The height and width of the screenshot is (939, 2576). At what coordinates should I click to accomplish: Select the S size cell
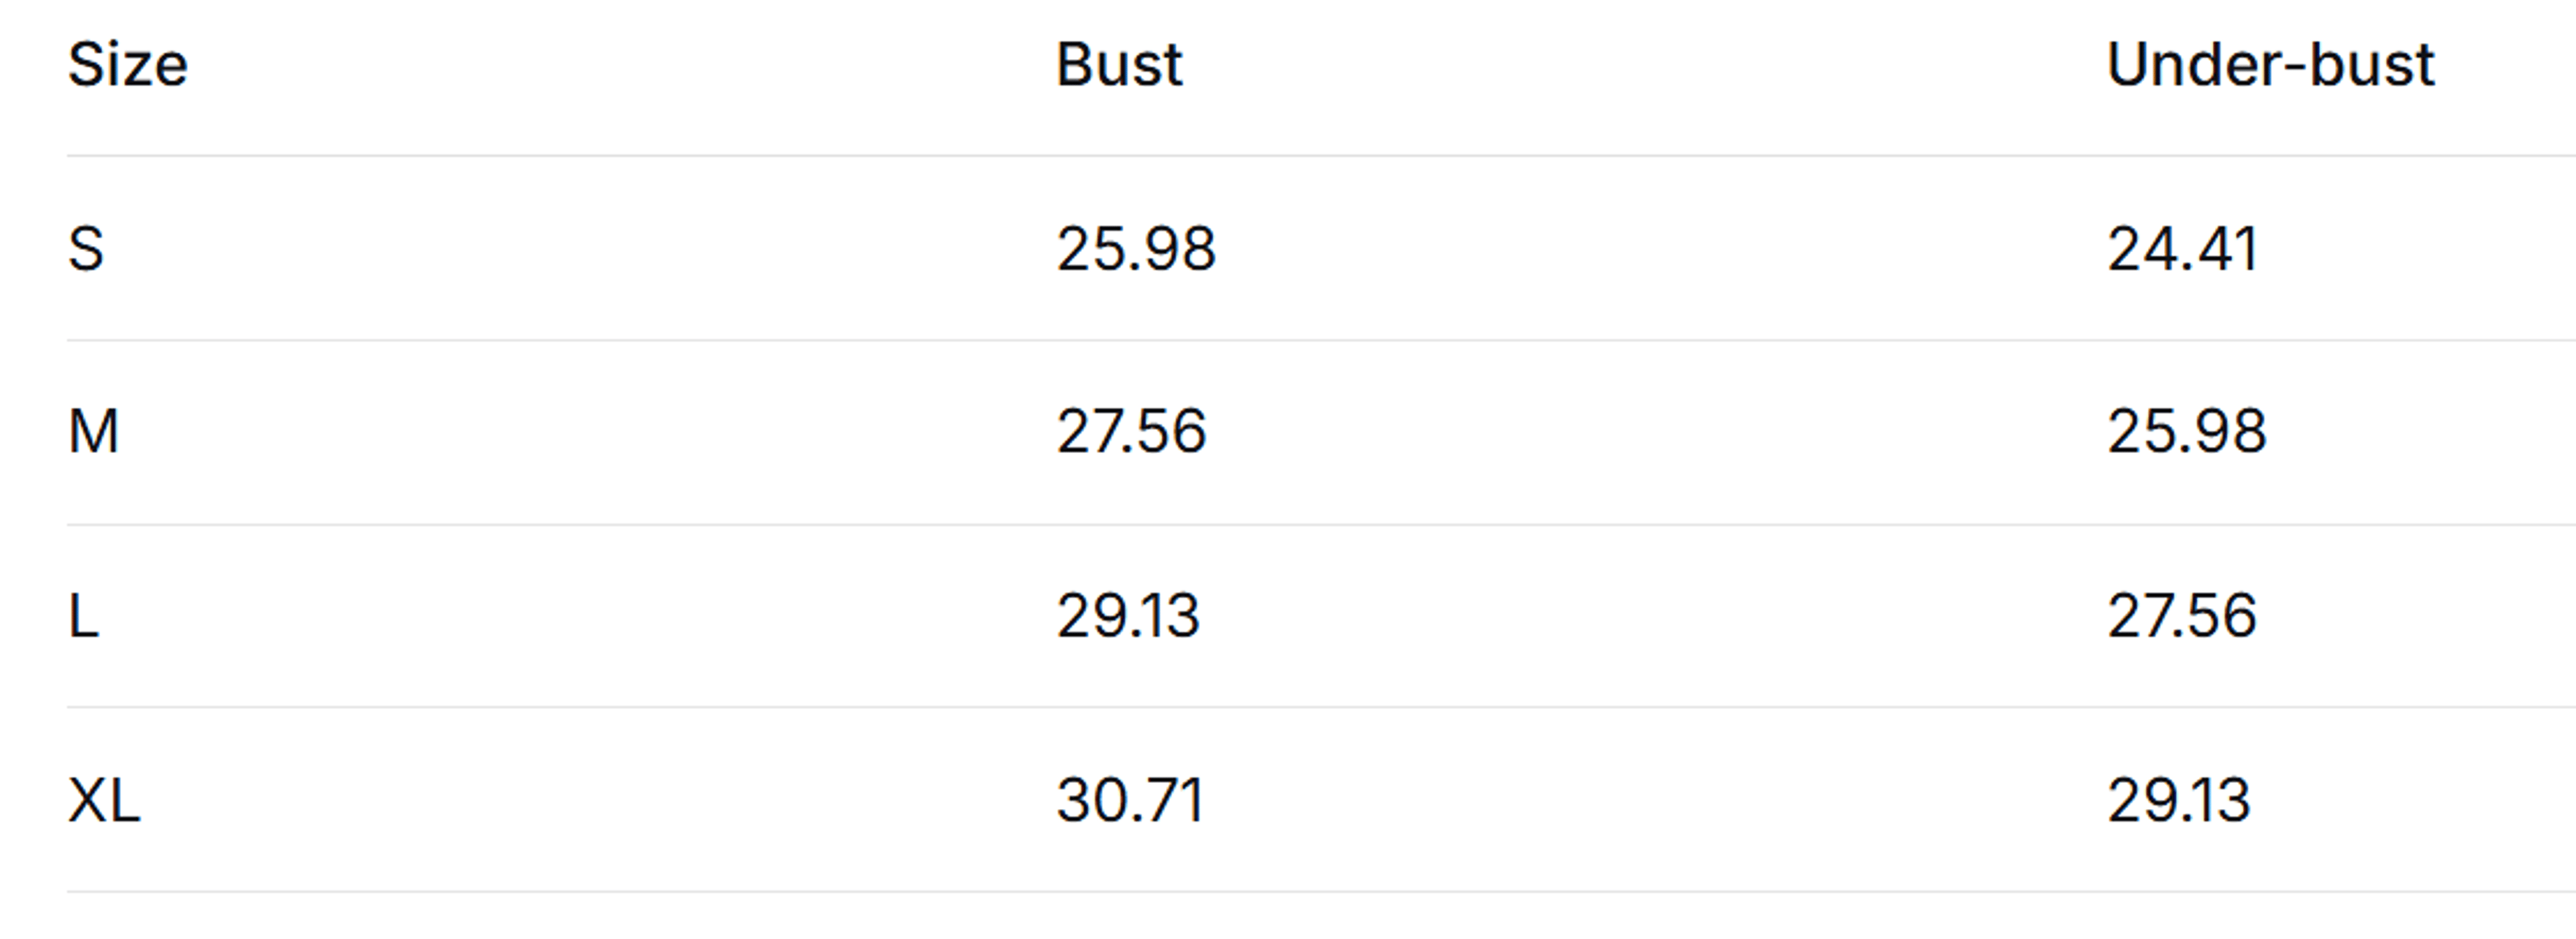coord(86,249)
